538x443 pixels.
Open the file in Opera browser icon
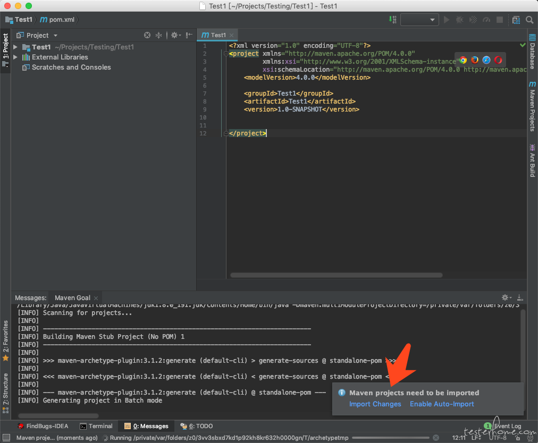pyautogui.click(x=498, y=61)
